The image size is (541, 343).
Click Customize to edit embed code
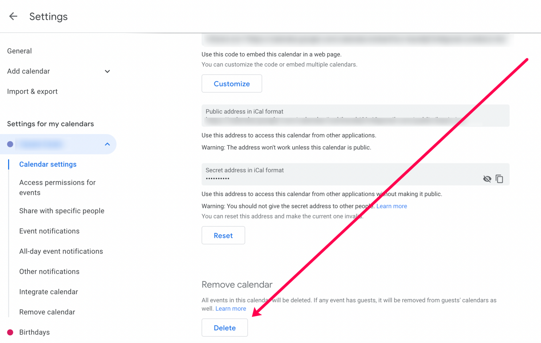click(x=231, y=83)
